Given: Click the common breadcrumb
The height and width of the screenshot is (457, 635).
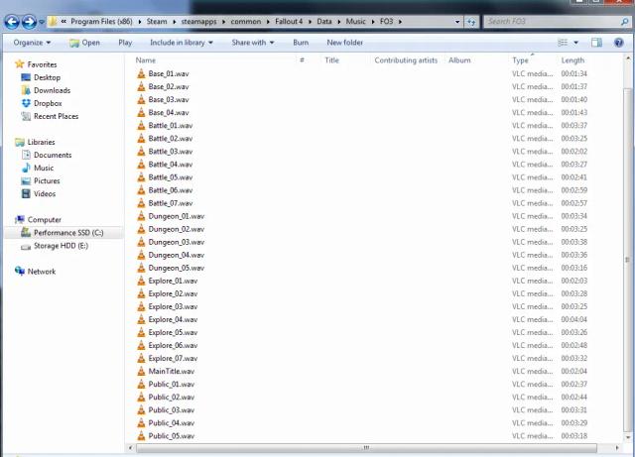Looking at the screenshot, I should [x=246, y=22].
